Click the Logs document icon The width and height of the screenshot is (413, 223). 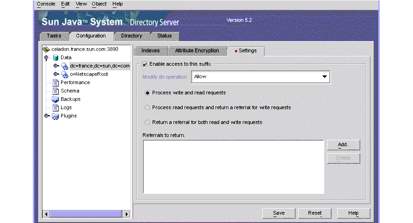point(55,107)
